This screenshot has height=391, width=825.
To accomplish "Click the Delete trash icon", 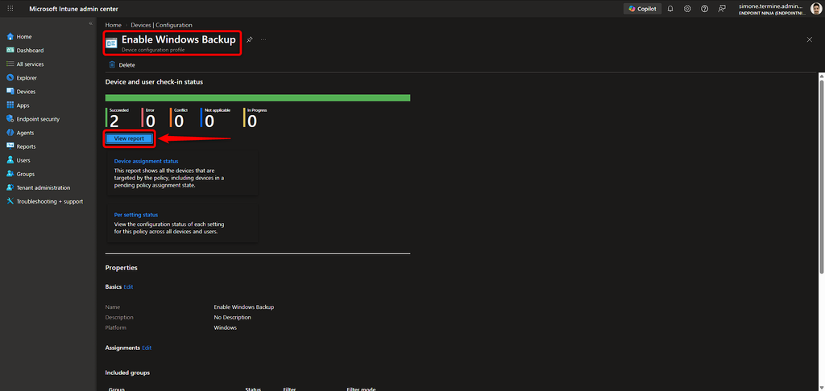I will [111, 65].
